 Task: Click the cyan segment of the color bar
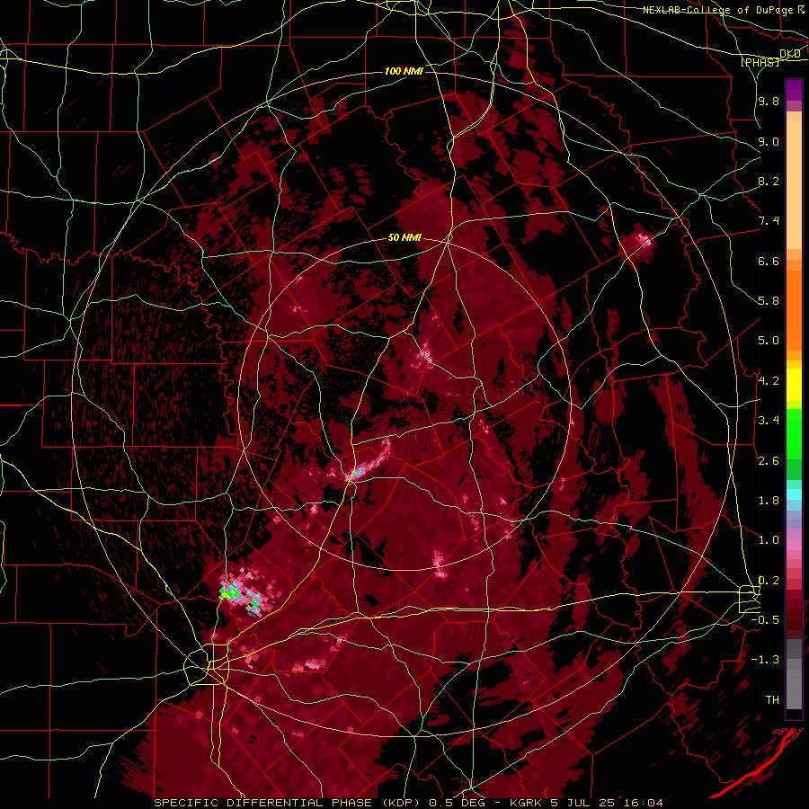pos(794,494)
